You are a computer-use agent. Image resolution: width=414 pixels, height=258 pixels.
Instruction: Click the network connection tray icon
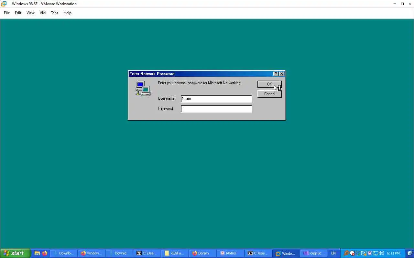[376, 253]
